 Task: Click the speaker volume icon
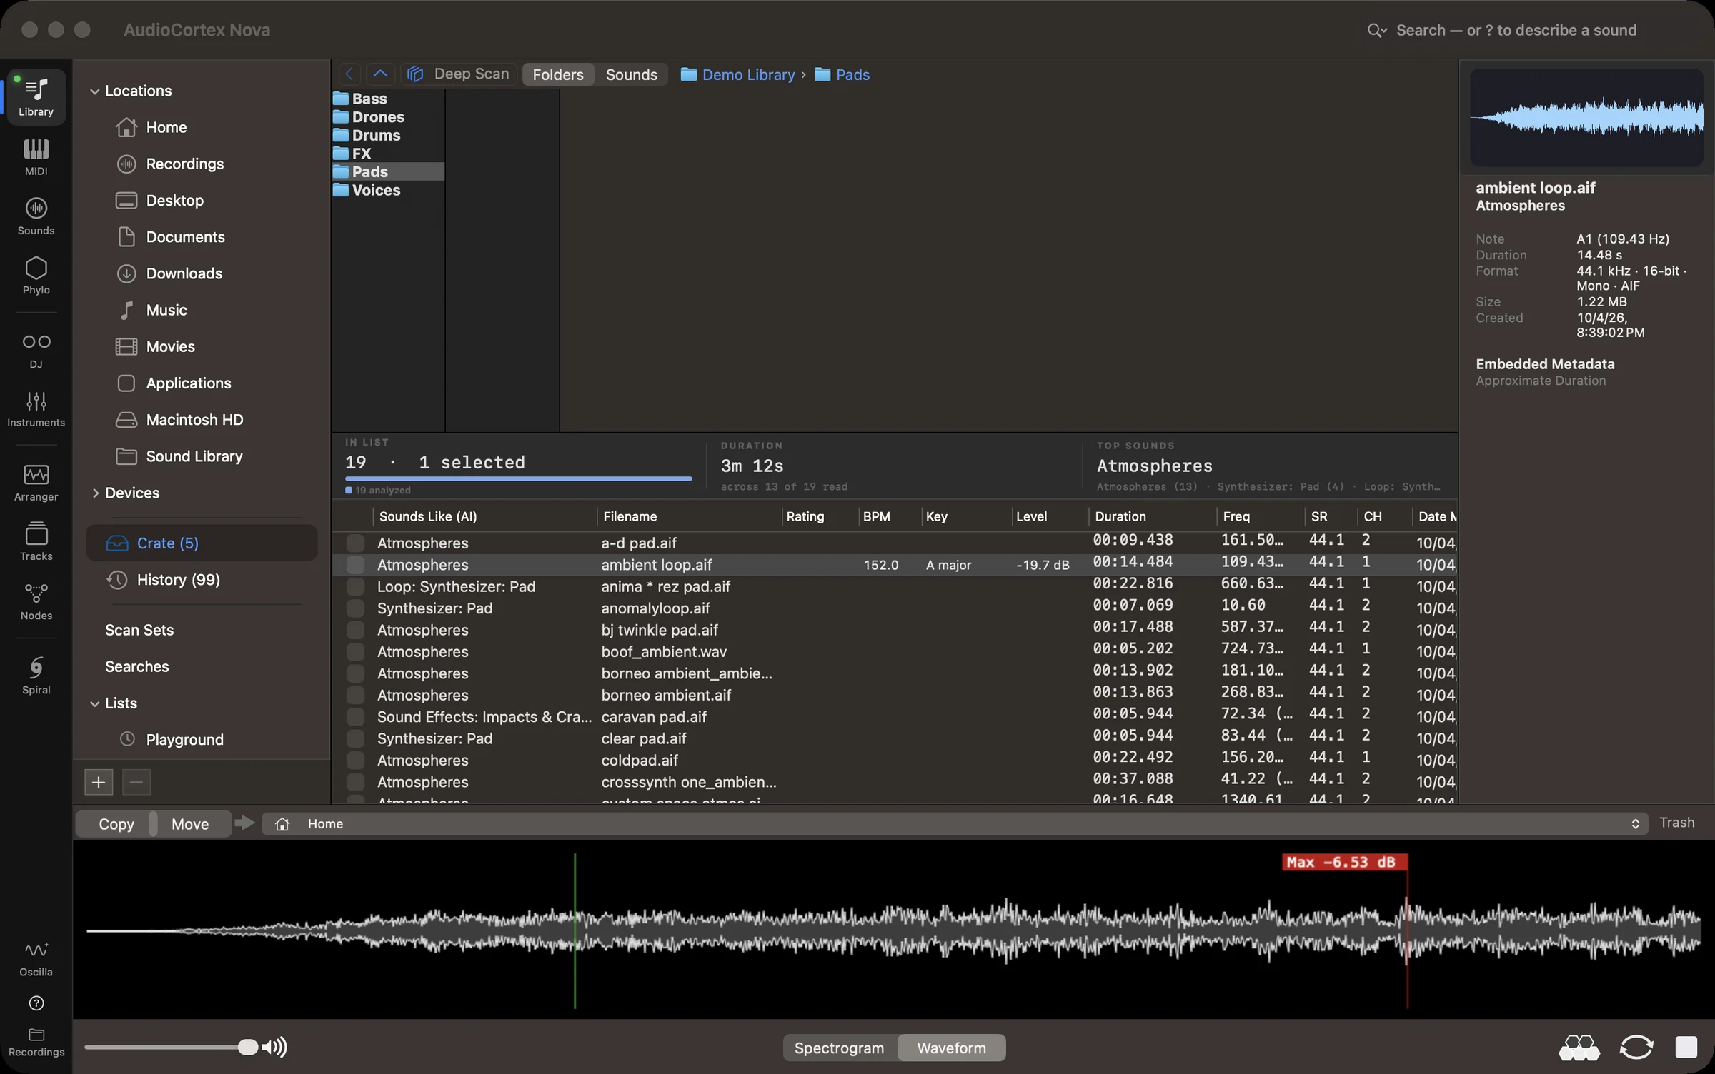[x=274, y=1047]
